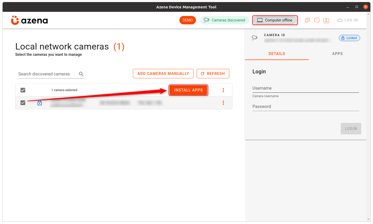Open the info circle icon
The image size is (373, 224).
317,20
